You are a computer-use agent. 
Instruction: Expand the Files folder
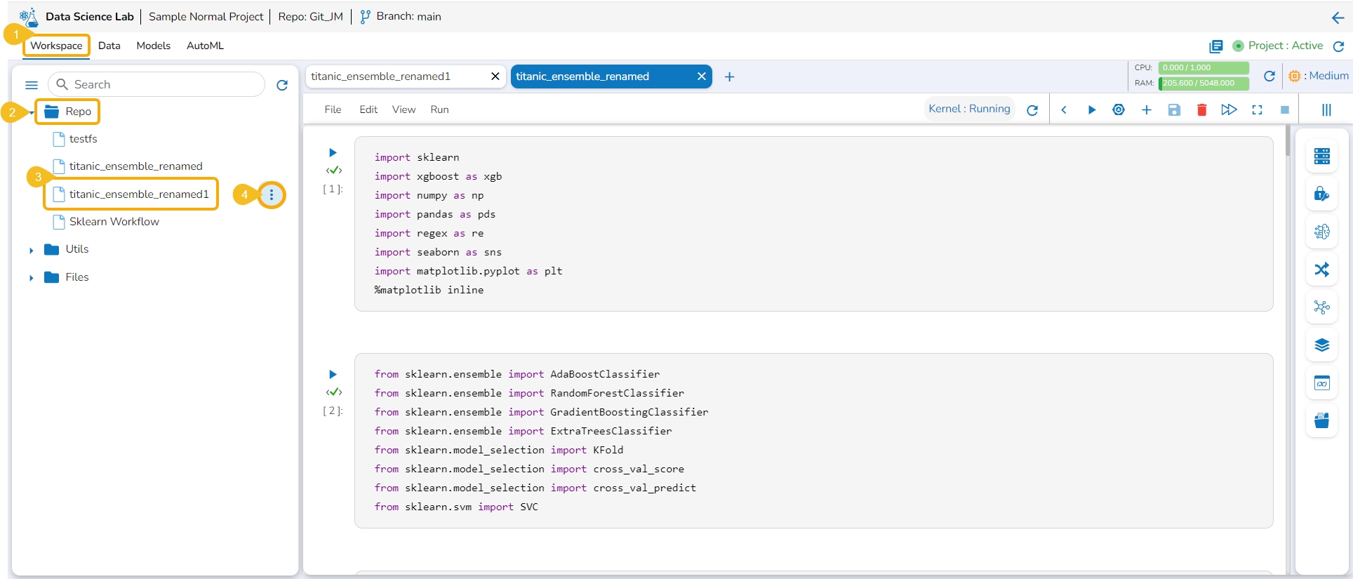pyautogui.click(x=32, y=278)
